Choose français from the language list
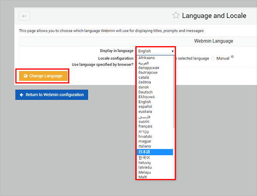This screenshot has height=196, width=257. point(155,126)
